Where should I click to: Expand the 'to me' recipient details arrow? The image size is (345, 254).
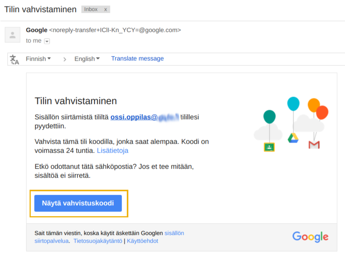pyautogui.click(x=47, y=41)
